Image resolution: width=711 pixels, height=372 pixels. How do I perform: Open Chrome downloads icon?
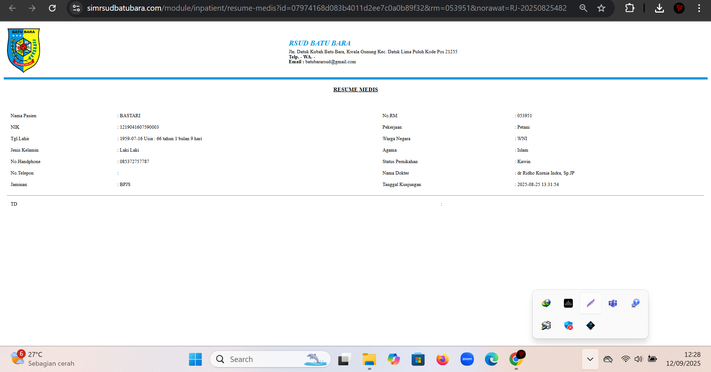pos(659,8)
